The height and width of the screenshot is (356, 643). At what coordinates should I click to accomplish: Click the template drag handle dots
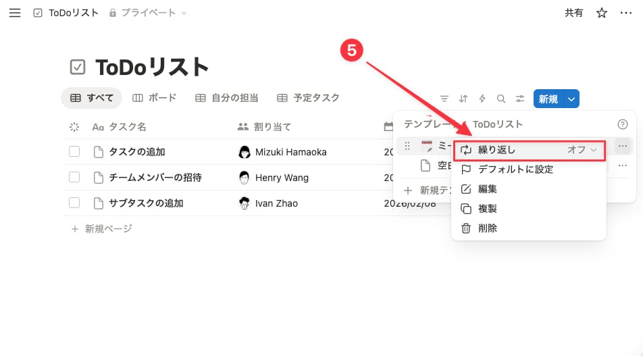(x=407, y=146)
